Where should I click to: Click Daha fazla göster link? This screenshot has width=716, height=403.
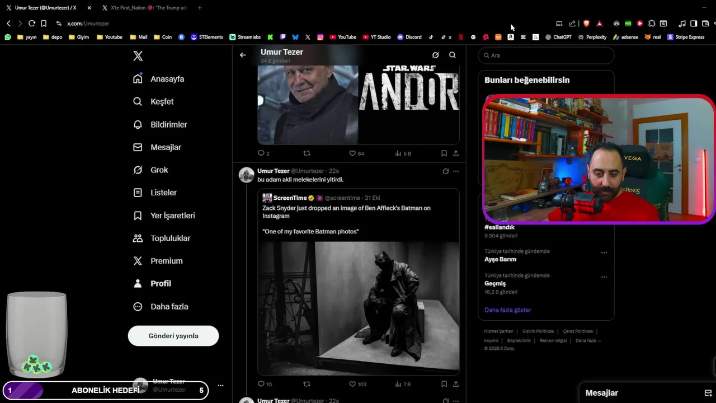(x=508, y=310)
